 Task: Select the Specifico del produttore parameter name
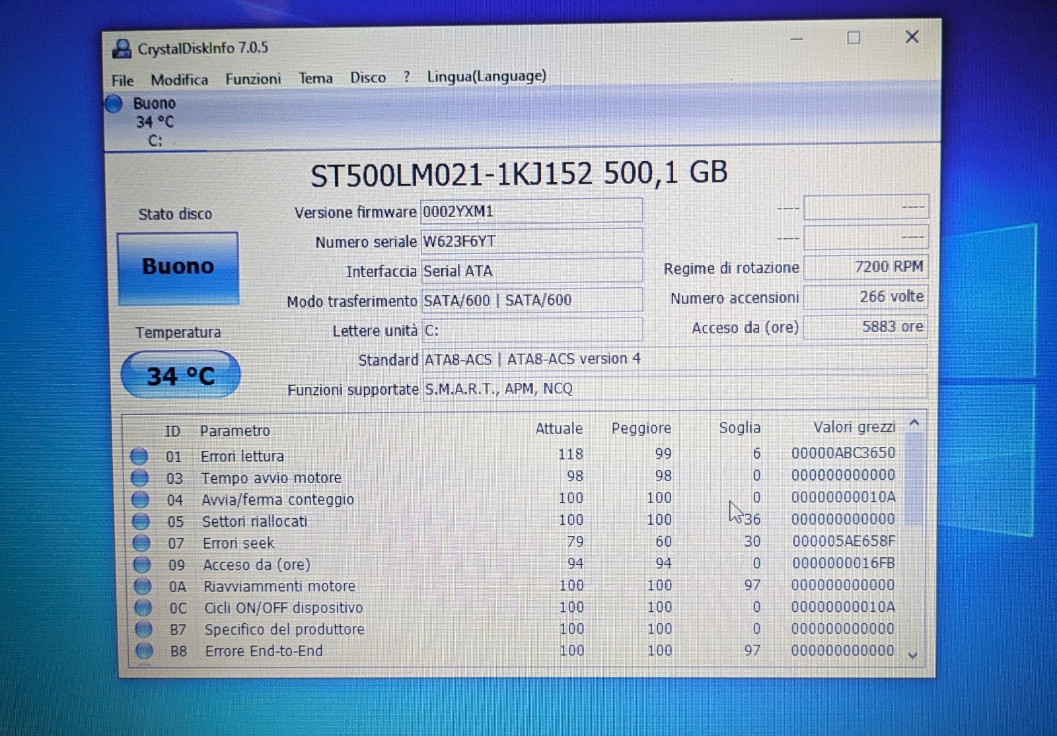coord(285,629)
